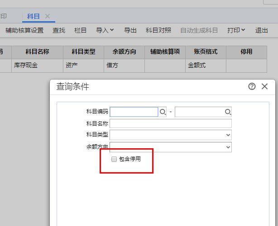Click 查找 in the toolbar
The width and height of the screenshot is (278, 226).
click(x=59, y=30)
